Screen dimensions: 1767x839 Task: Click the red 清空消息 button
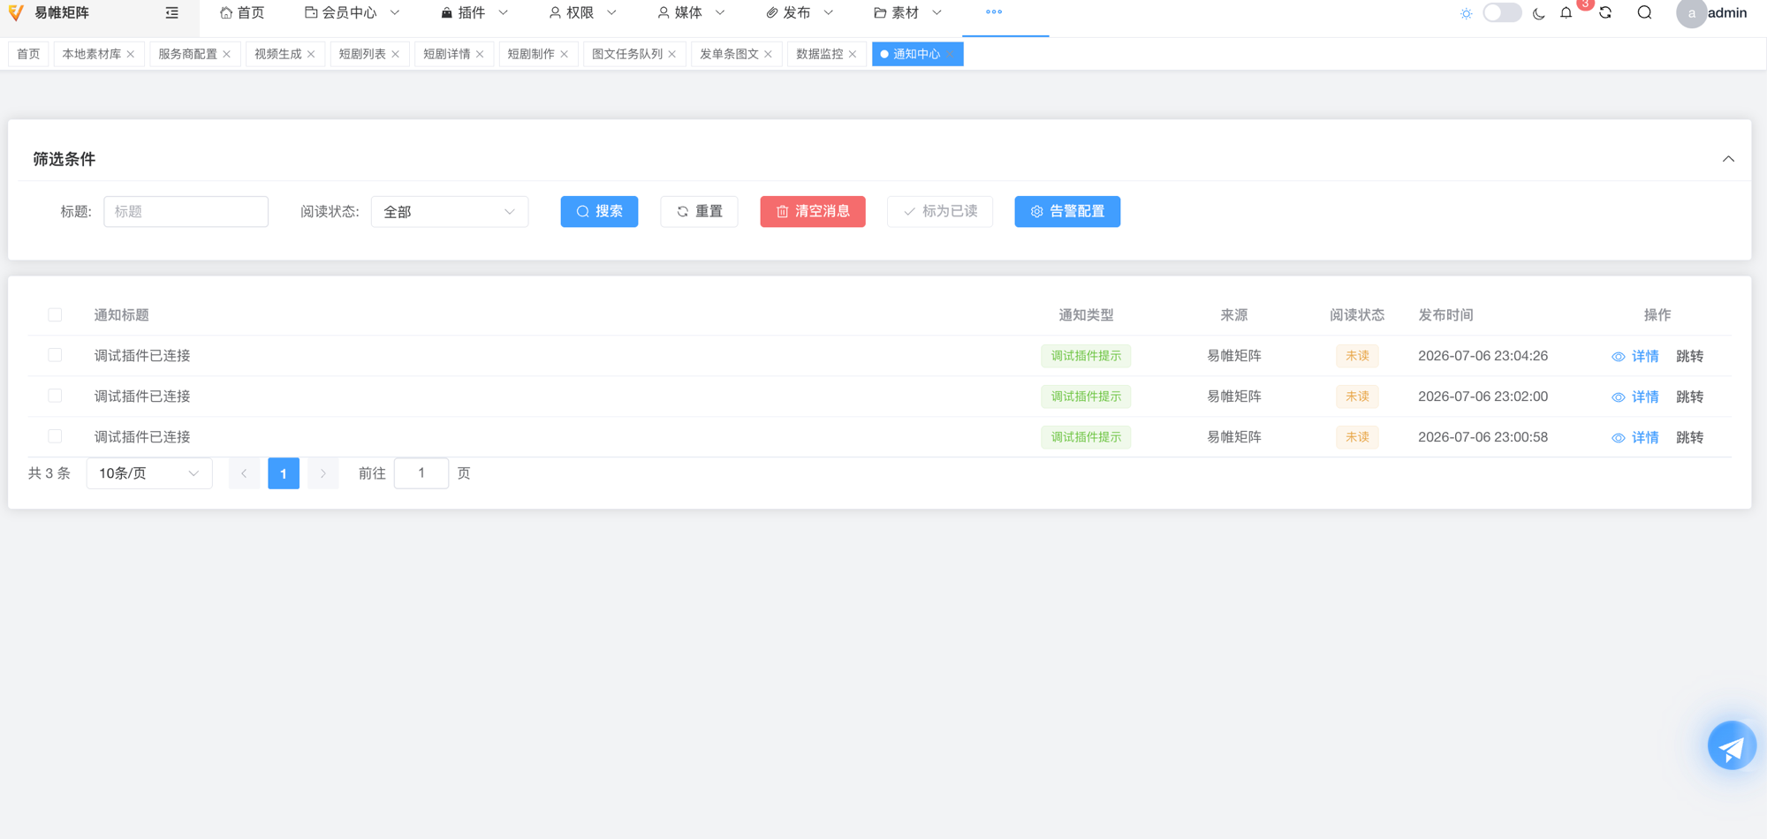pos(813,212)
